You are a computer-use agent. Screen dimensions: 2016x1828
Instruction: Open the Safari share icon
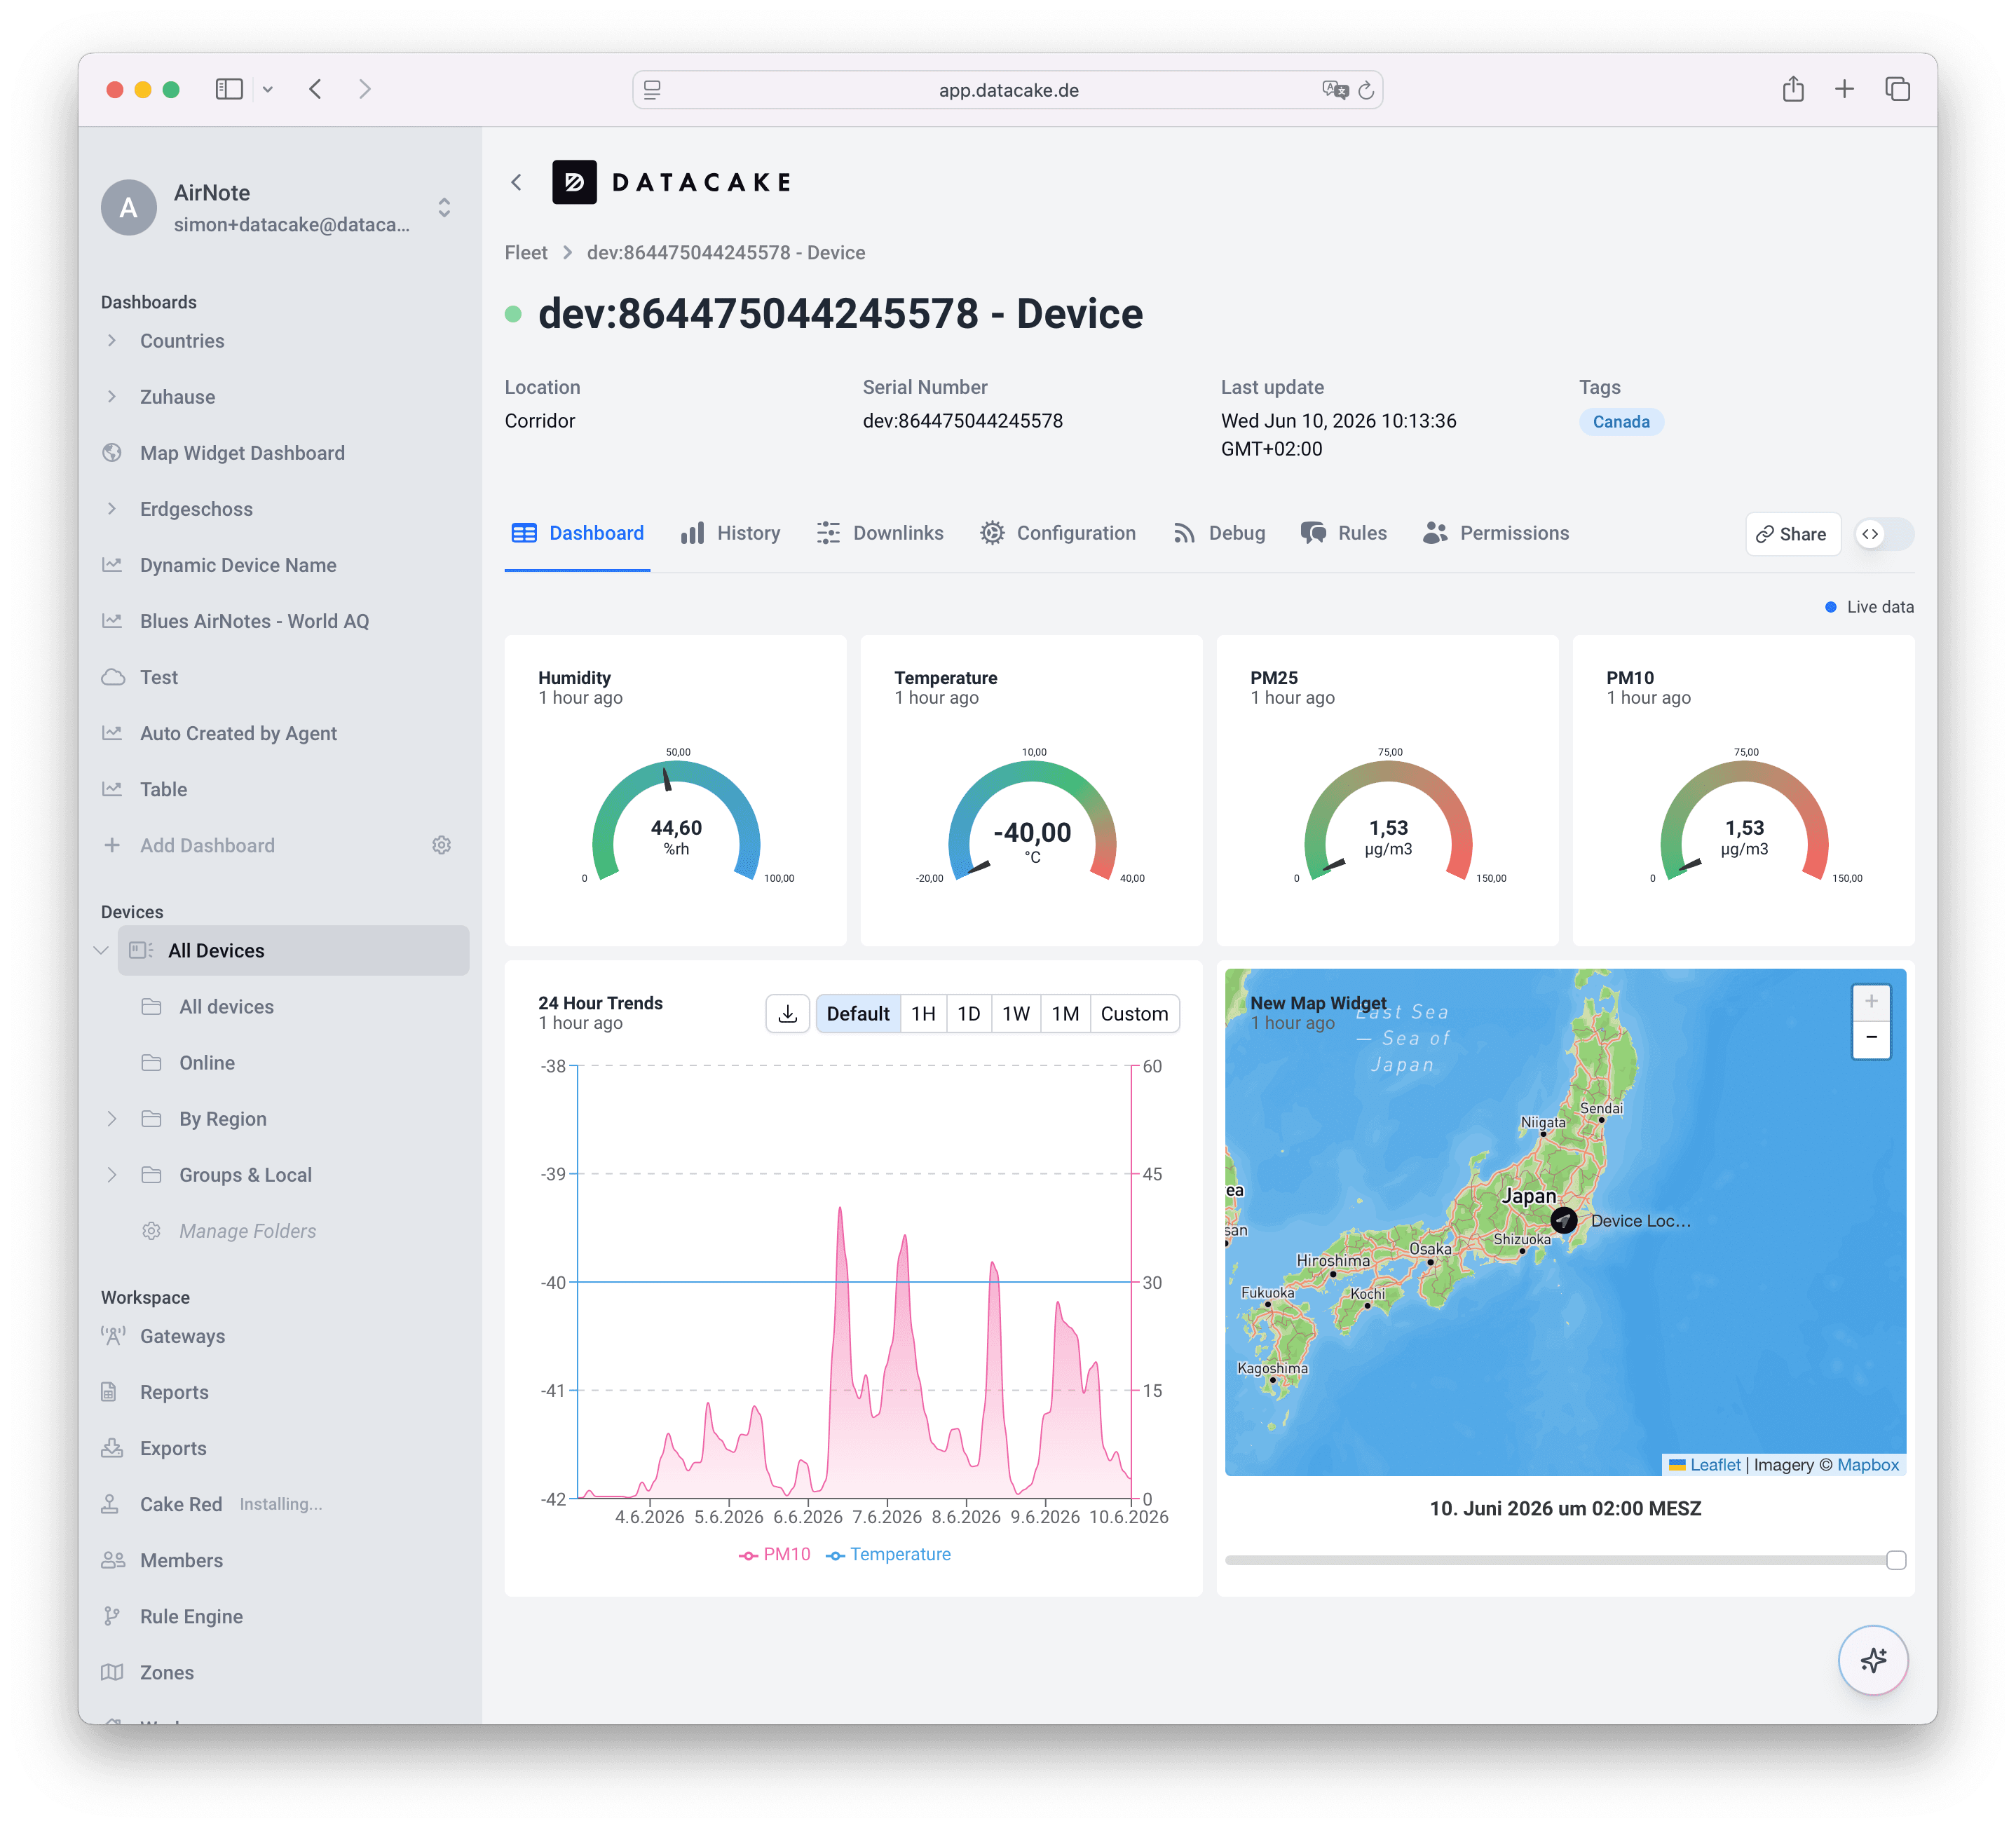pos(1793,89)
